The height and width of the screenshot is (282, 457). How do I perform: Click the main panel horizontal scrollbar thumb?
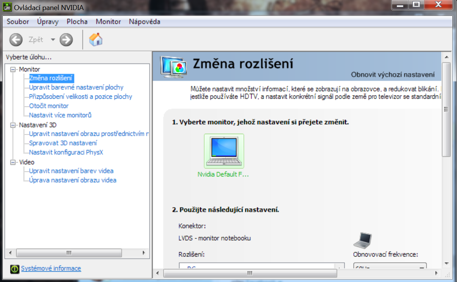(250, 273)
